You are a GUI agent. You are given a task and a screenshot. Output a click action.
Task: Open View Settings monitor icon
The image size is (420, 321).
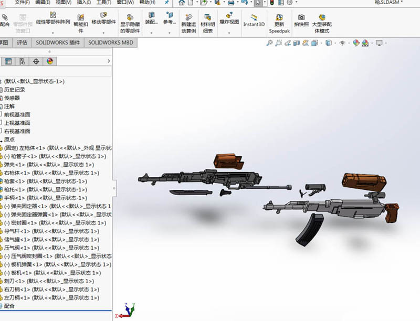[379, 43]
